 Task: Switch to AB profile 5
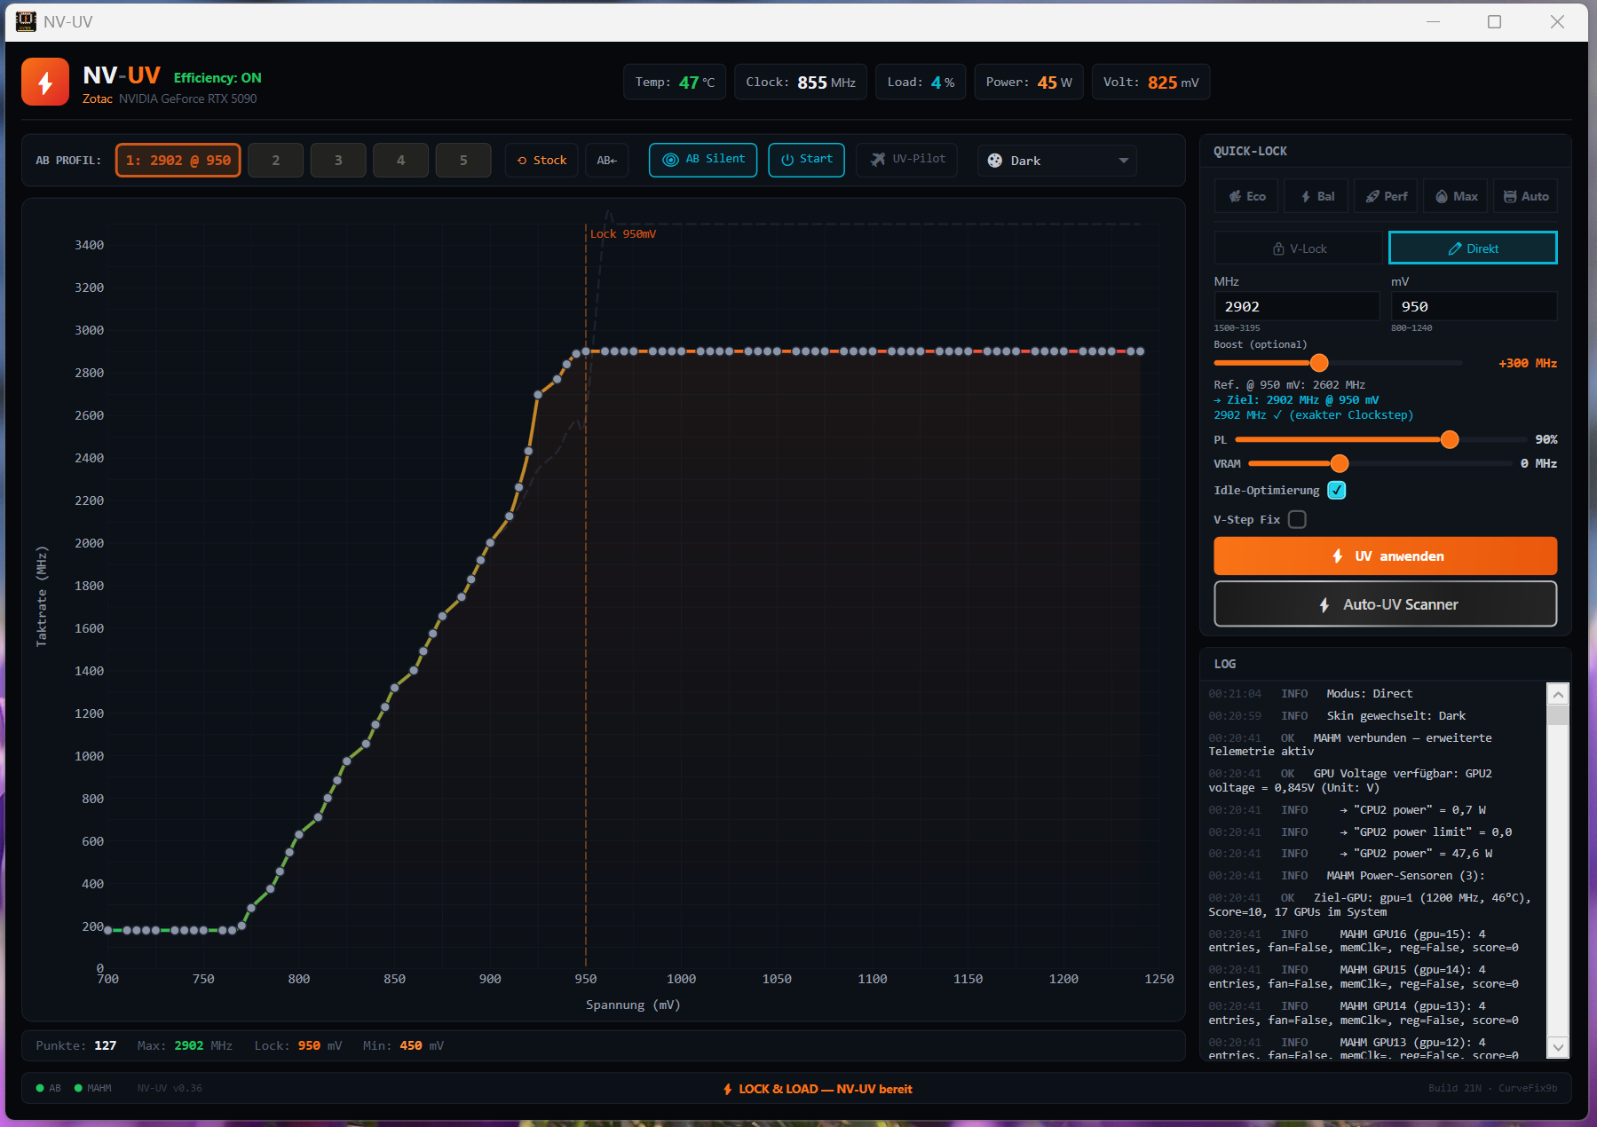coord(463,161)
